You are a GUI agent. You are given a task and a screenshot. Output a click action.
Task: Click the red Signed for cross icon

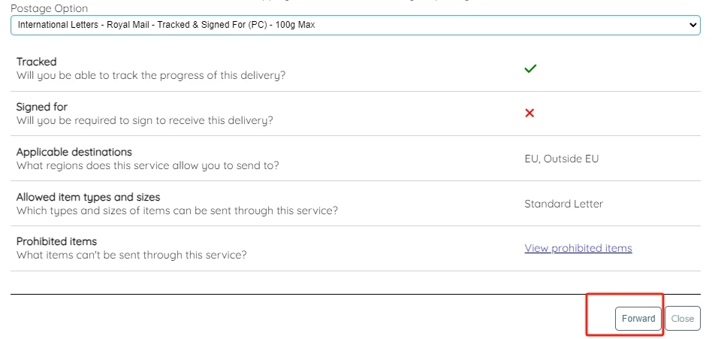coord(529,113)
